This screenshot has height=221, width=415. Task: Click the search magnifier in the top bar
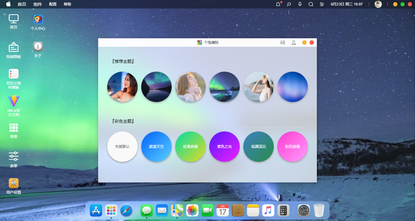coord(311,4)
